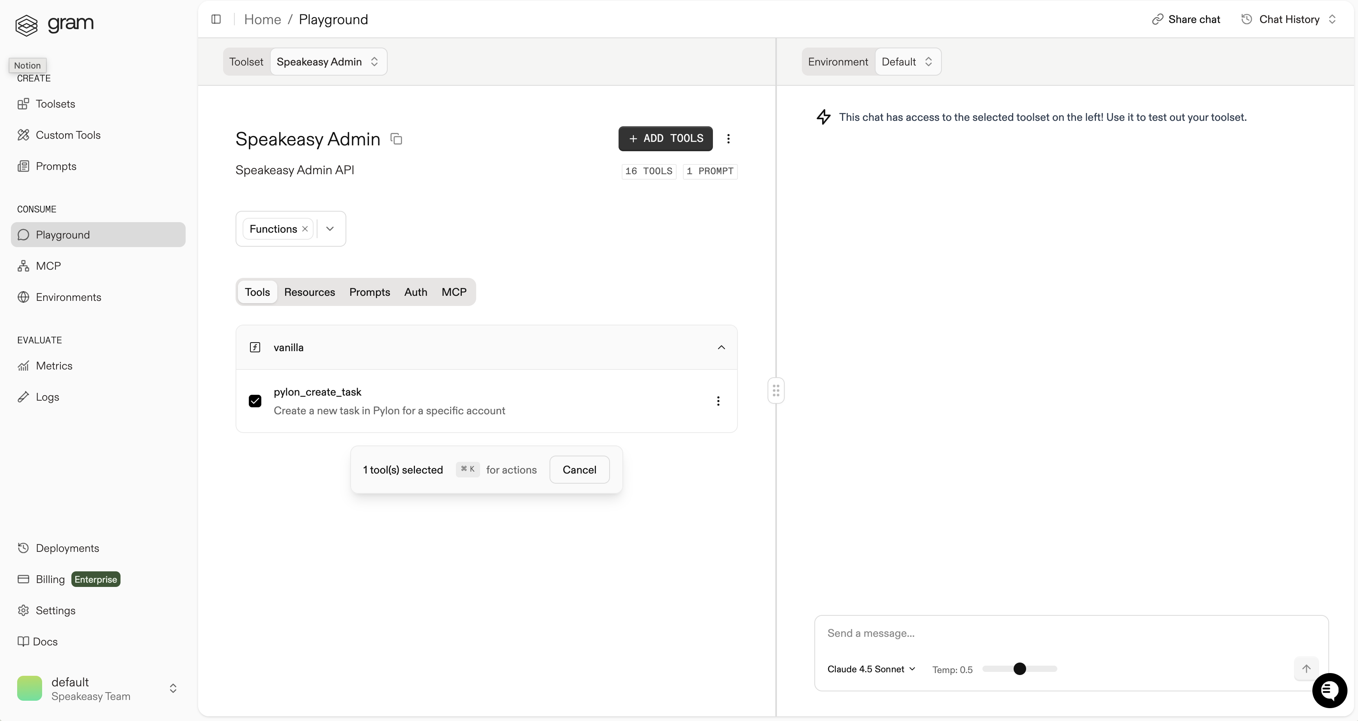The height and width of the screenshot is (721, 1358).
Task: Open toolset options three-dot menu
Action: pos(728,138)
